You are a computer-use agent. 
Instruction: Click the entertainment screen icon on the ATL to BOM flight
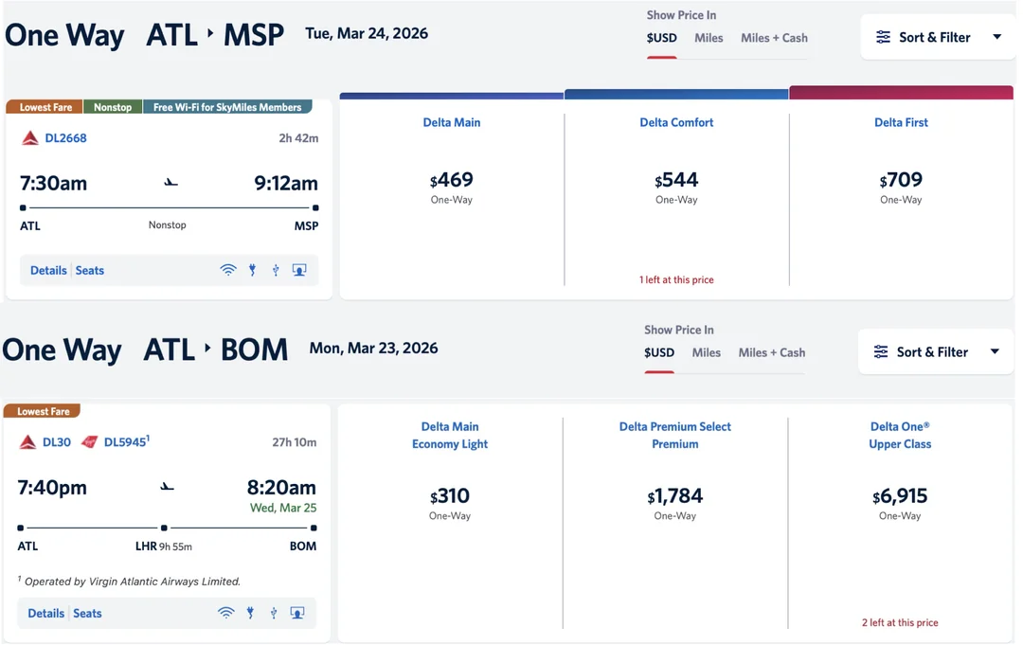tap(297, 613)
